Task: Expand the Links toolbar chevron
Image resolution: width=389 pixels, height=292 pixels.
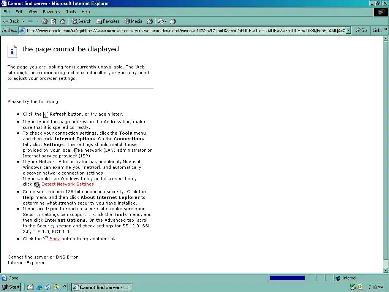Action: click(386, 30)
